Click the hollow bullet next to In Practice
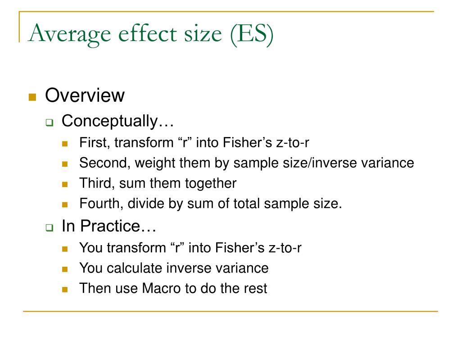The width and height of the screenshot is (461, 346). pos(50,228)
